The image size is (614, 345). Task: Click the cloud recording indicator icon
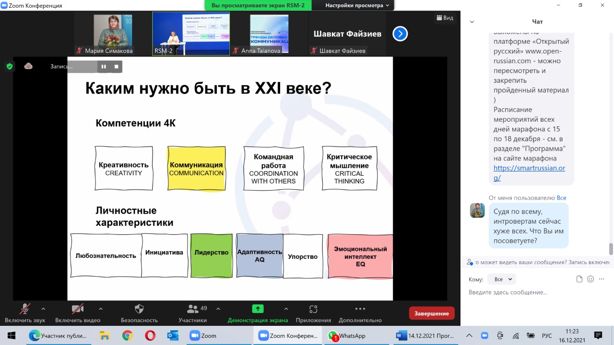[28, 66]
